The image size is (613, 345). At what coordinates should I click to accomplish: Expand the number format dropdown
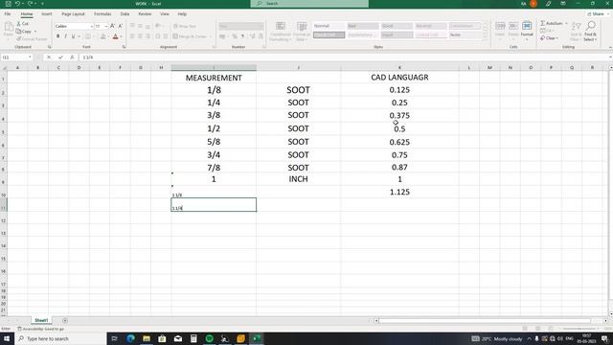coord(261,26)
